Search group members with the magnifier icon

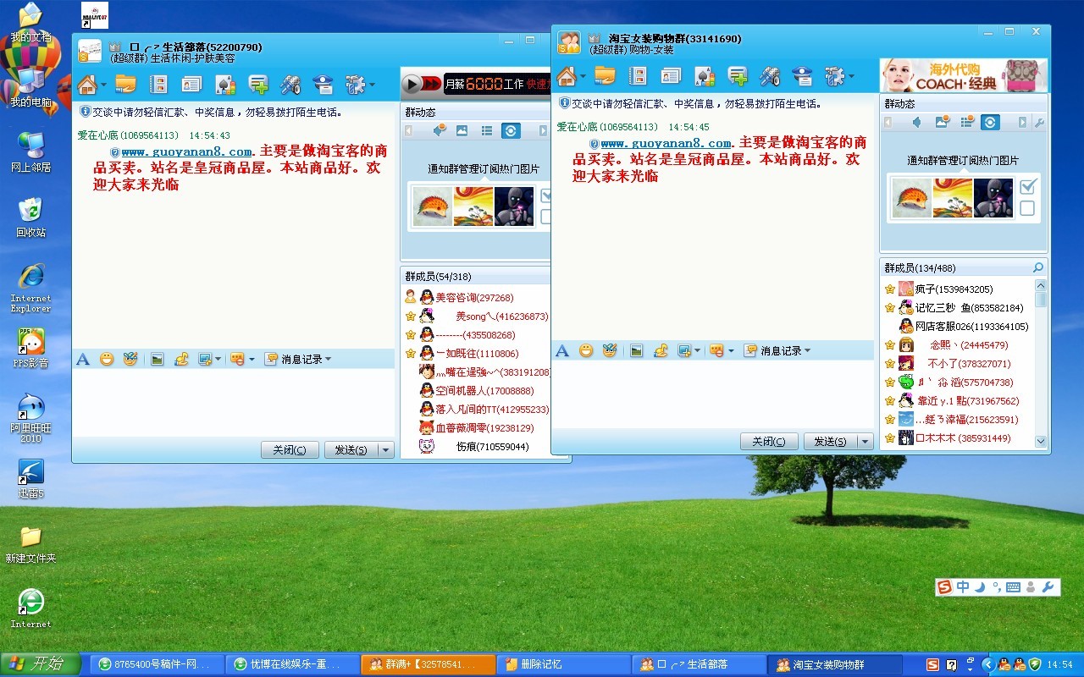tap(1039, 267)
